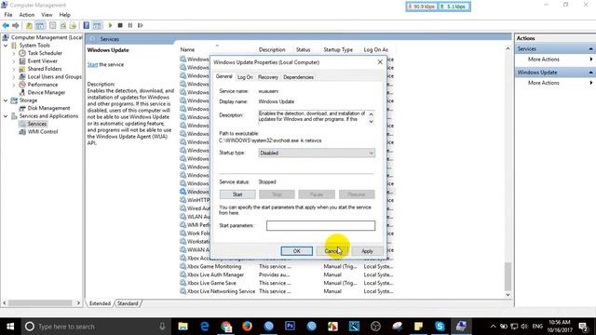
Task: Click the Start the service link
Action: [x=92, y=65]
